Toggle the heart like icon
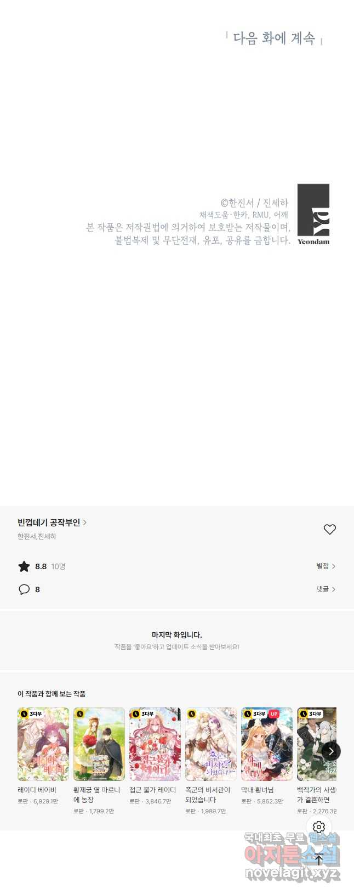Screen dimensions: 354x894 [329, 529]
